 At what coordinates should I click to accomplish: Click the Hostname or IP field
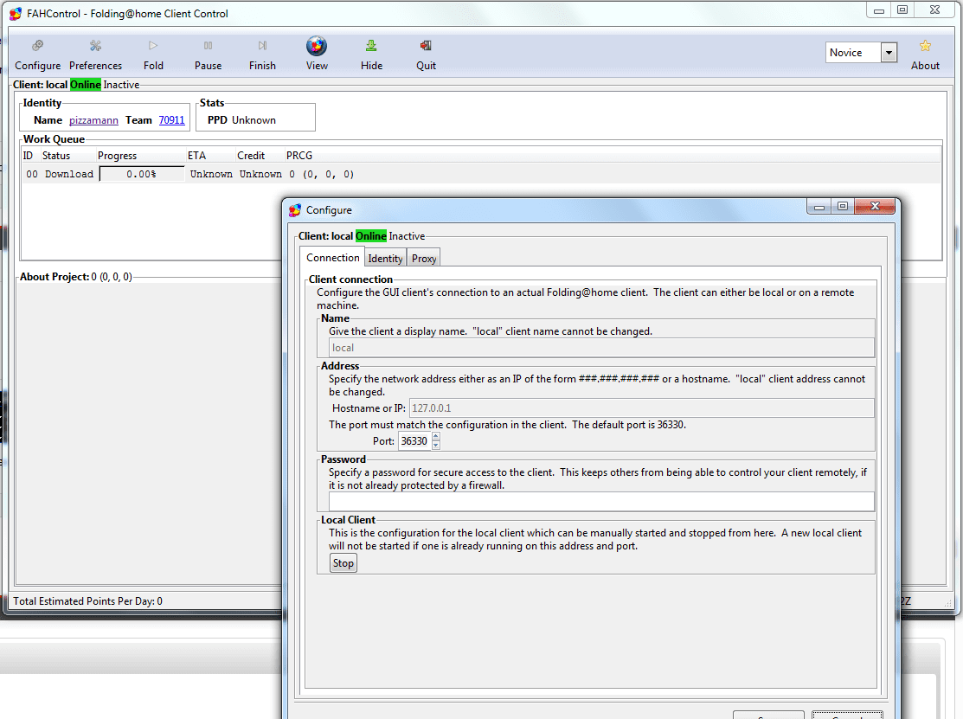641,408
